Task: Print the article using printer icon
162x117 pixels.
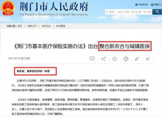Action: coord(126,59)
